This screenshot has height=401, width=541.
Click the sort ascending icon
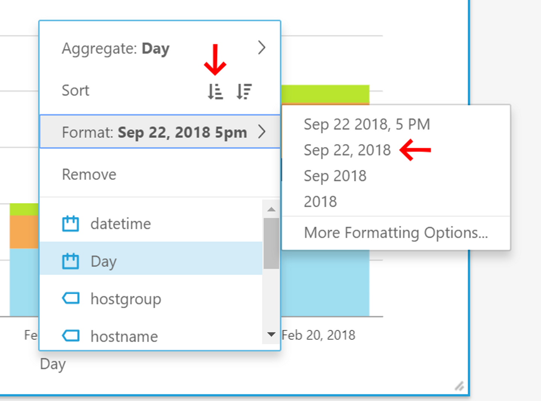click(x=215, y=91)
